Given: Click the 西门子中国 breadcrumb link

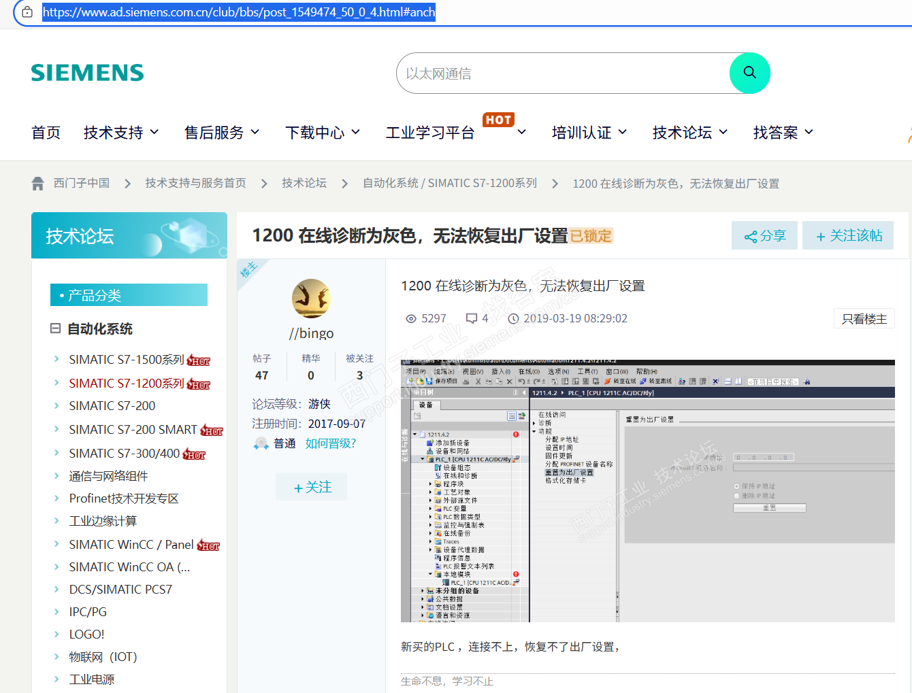Looking at the screenshot, I should point(82,183).
